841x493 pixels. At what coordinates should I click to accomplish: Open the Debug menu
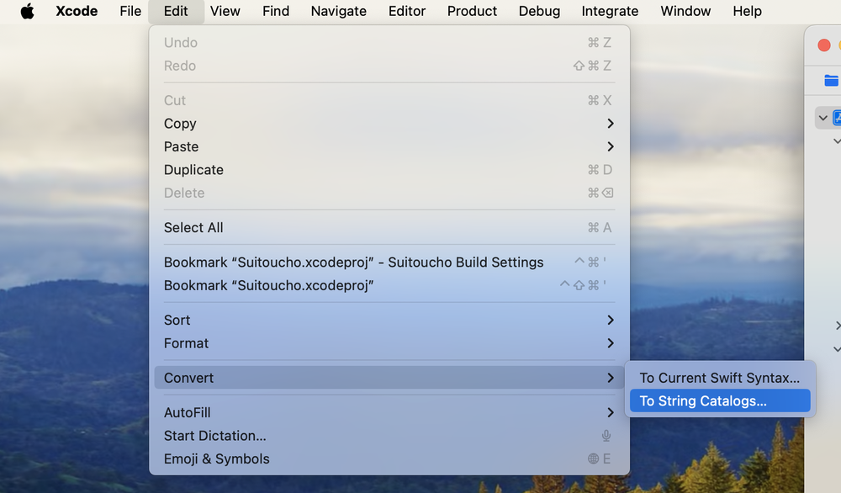539,11
